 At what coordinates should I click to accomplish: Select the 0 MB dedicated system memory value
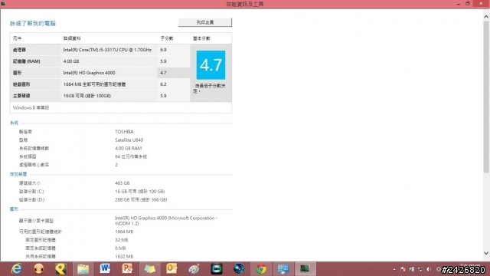[120, 248]
